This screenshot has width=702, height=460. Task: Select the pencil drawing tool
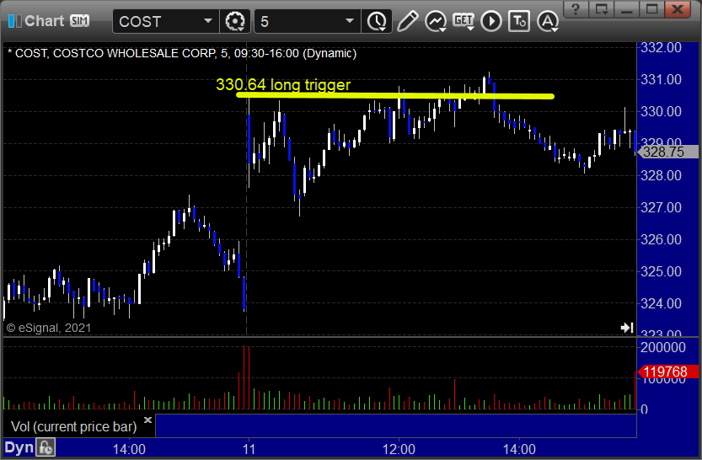click(x=407, y=21)
